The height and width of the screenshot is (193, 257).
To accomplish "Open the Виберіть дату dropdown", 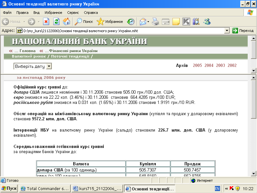I will pyautogui.click(x=33, y=66).
